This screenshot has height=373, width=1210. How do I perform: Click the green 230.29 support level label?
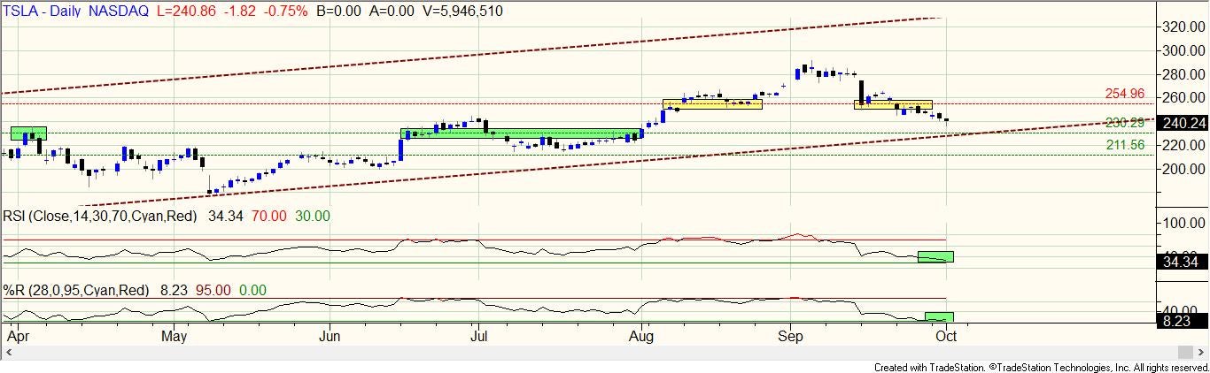[1125, 123]
